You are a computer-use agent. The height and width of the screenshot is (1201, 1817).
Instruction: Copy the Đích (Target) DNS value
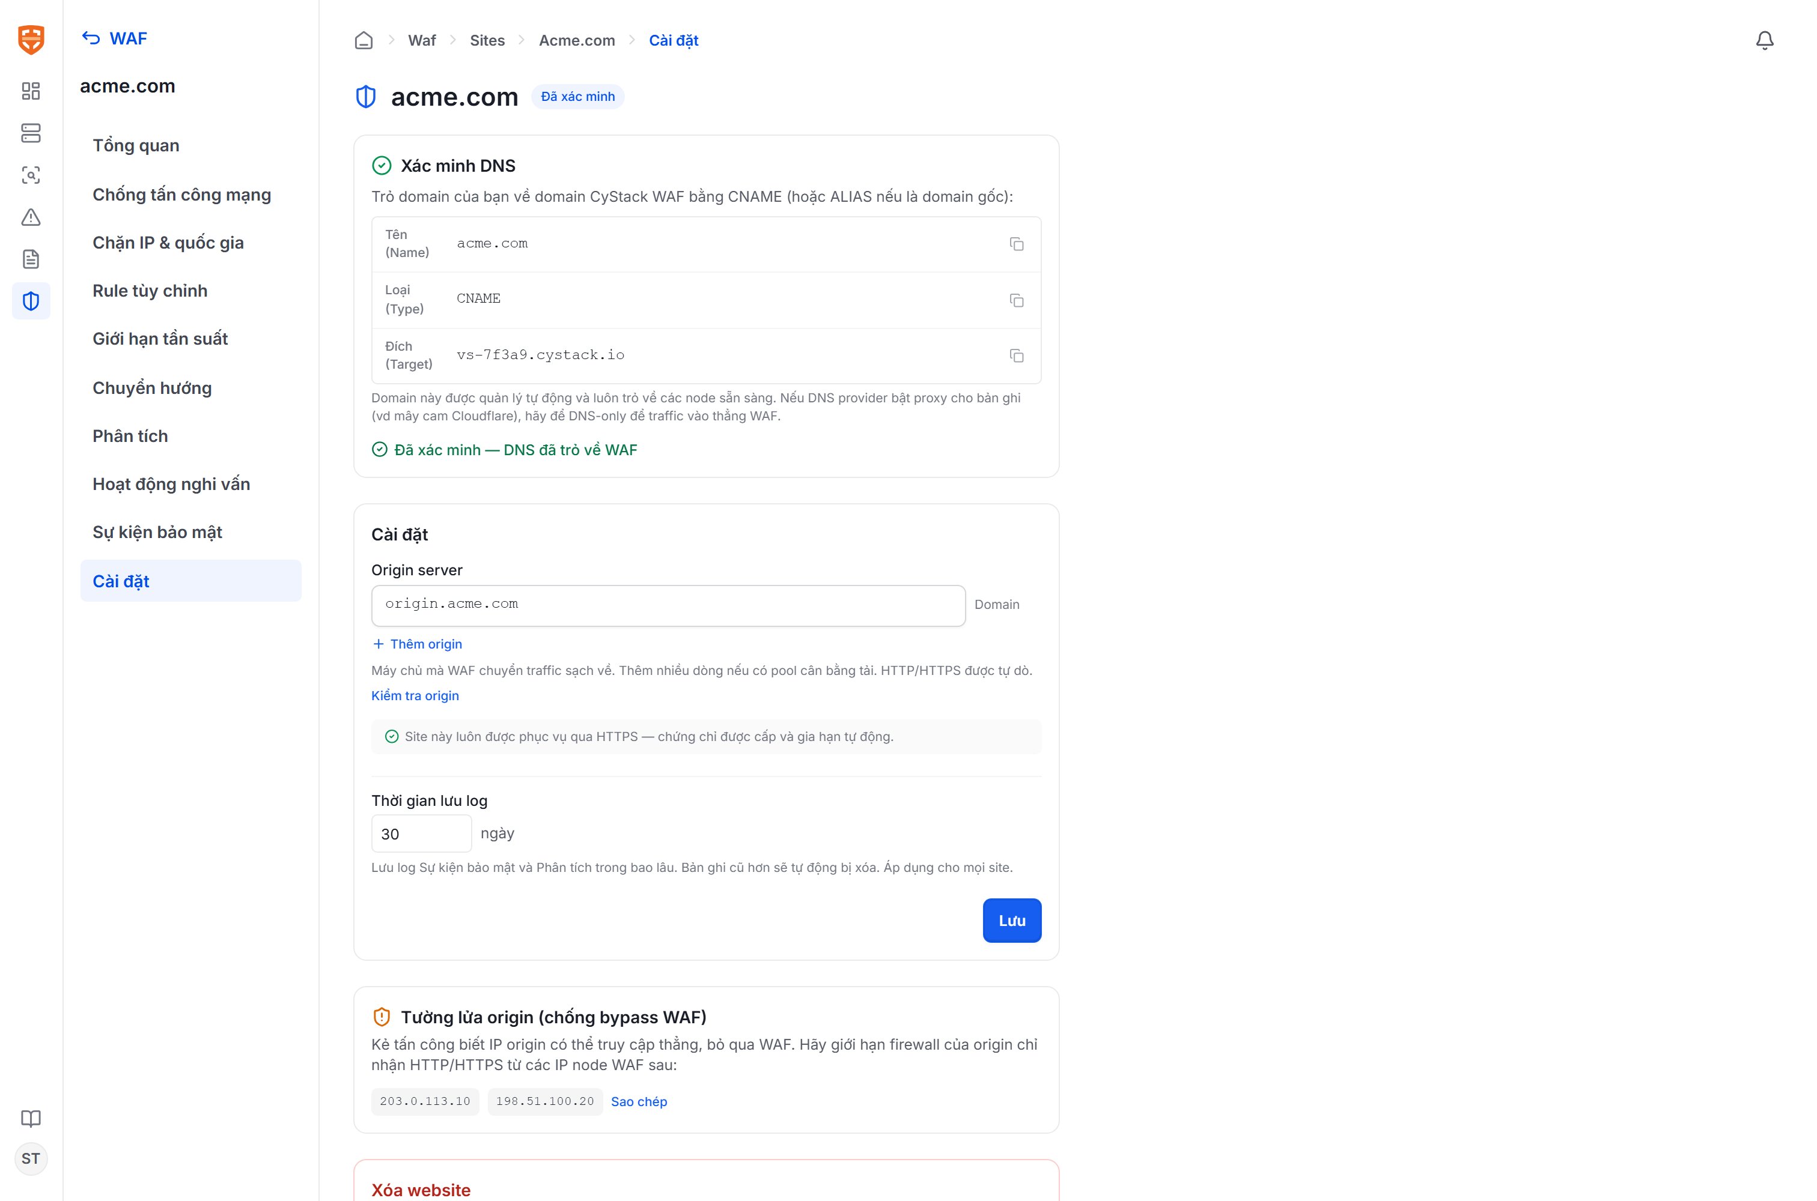[x=1016, y=355]
